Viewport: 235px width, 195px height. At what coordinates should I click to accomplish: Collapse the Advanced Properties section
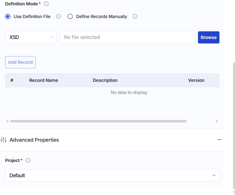point(219,140)
